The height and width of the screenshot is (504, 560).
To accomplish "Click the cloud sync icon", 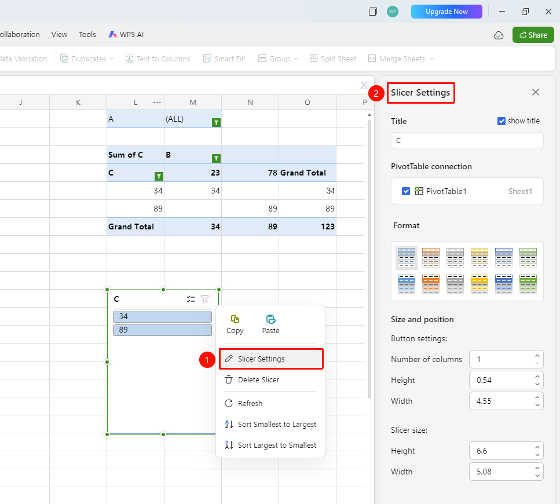I will pos(499,35).
